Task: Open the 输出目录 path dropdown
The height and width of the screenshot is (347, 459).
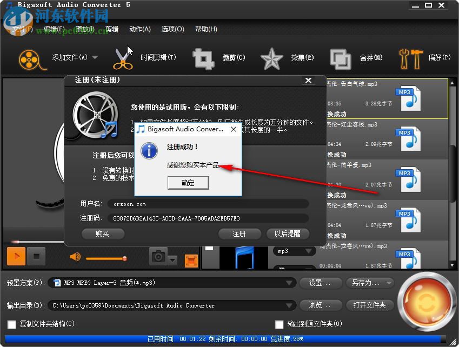Action: click(290, 305)
